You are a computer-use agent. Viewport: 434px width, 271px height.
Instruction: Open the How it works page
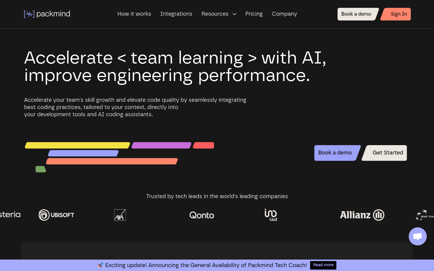tap(134, 14)
